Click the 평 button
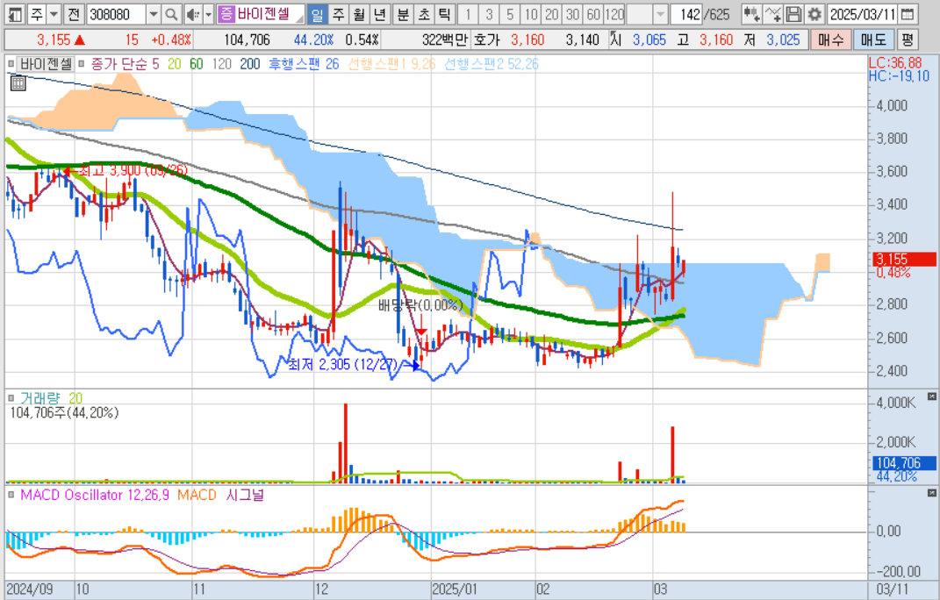The height and width of the screenshot is (600, 940). point(908,40)
